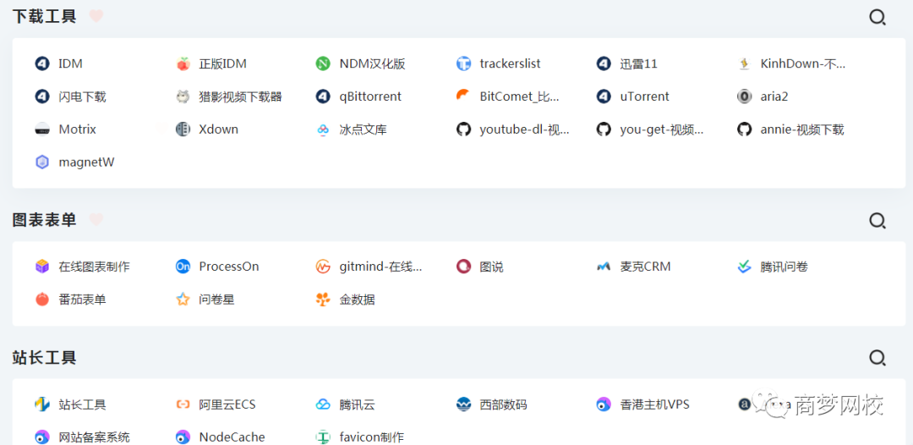Screen dimensions: 913x445
Task: Click the uTorrent icon
Action: point(604,96)
